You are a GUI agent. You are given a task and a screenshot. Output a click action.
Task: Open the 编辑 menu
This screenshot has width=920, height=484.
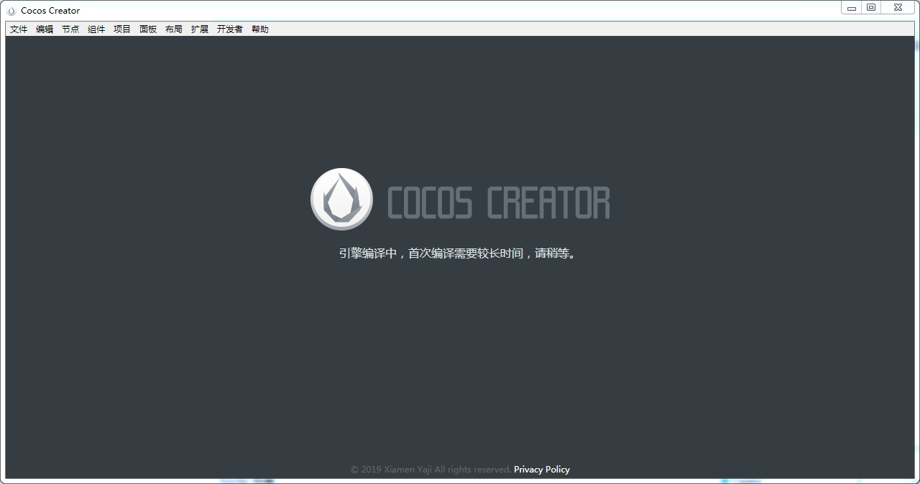(45, 29)
